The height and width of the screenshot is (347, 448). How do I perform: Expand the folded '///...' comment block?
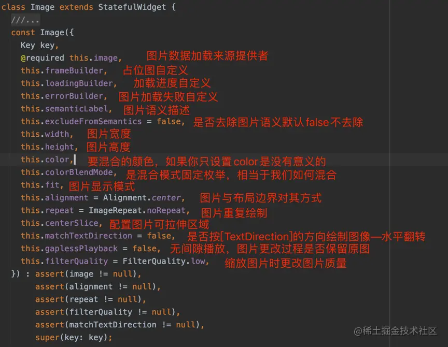25,20
